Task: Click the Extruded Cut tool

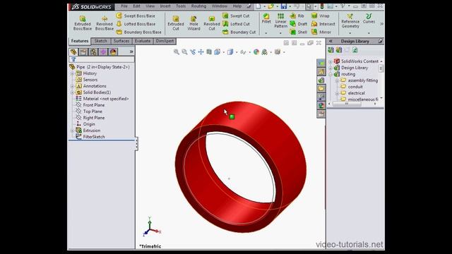Action: 176,23
